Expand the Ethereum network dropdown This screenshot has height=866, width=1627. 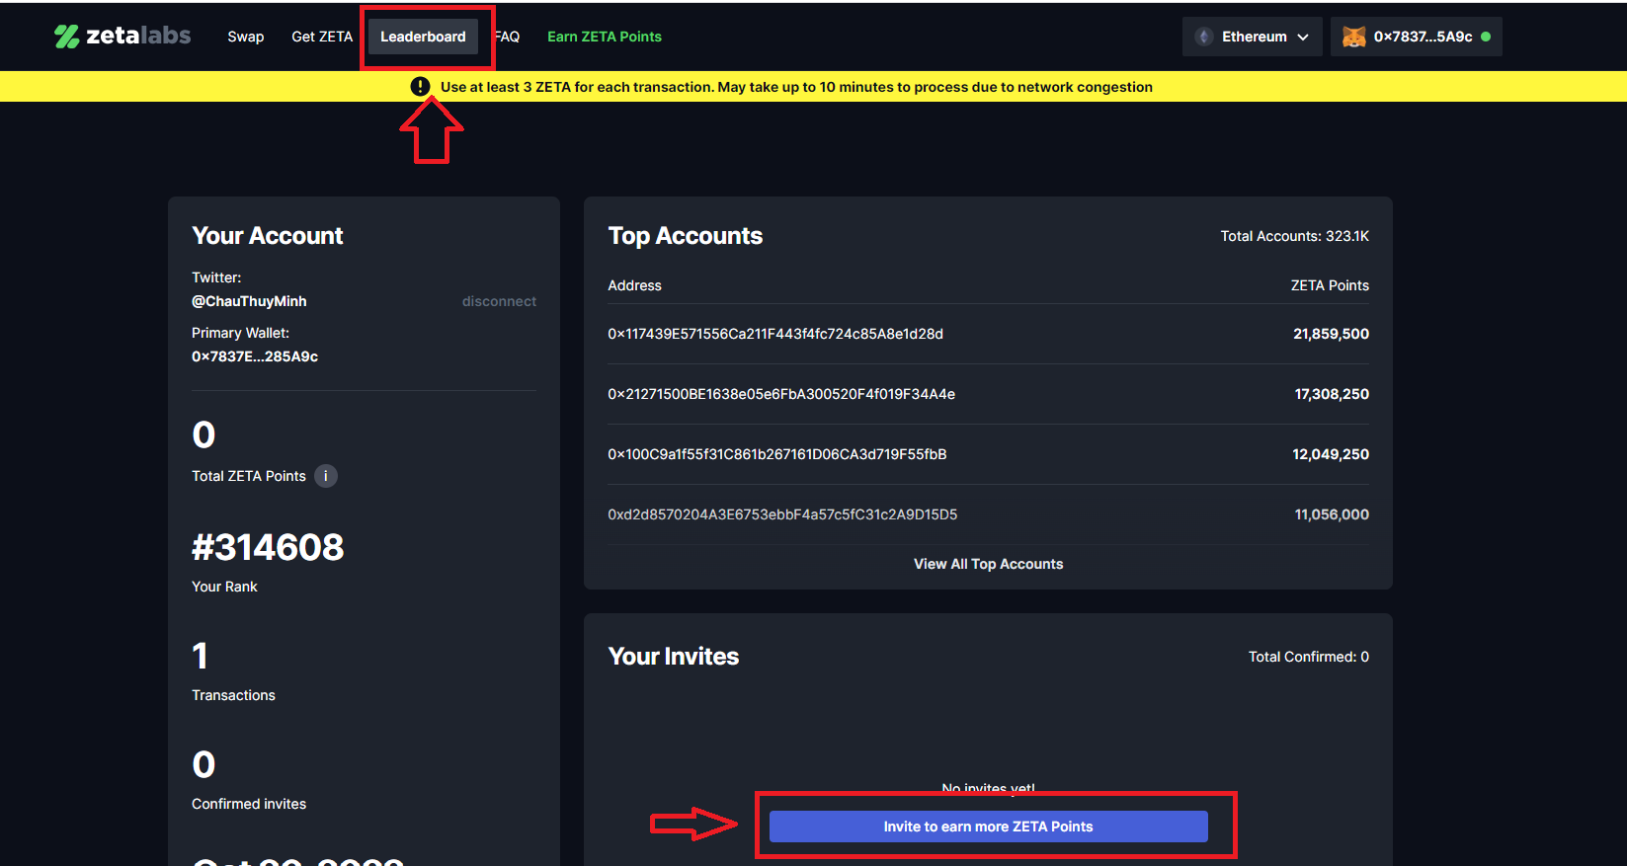(x=1252, y=37)
